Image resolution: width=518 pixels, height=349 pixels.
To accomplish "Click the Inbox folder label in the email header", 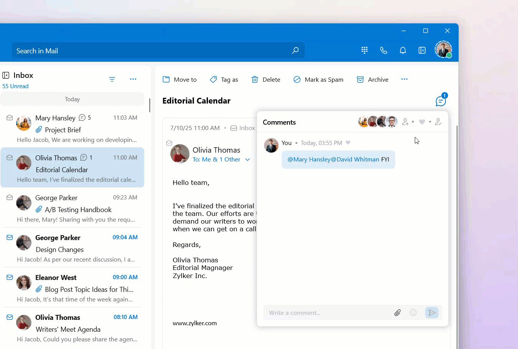I will pyautogui.click(x=243, y=128).
